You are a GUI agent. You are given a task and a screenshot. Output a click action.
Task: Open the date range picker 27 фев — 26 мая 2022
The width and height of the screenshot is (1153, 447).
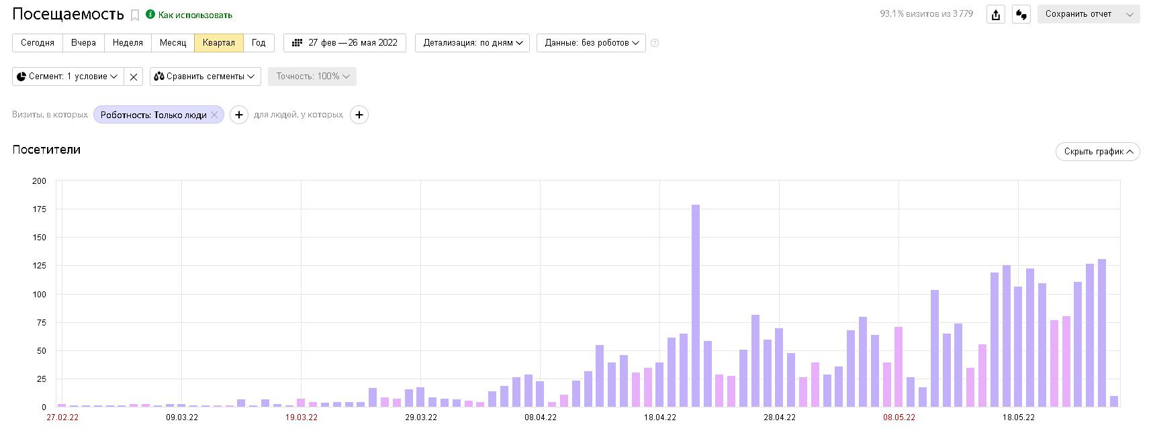[x=344, y=42]
